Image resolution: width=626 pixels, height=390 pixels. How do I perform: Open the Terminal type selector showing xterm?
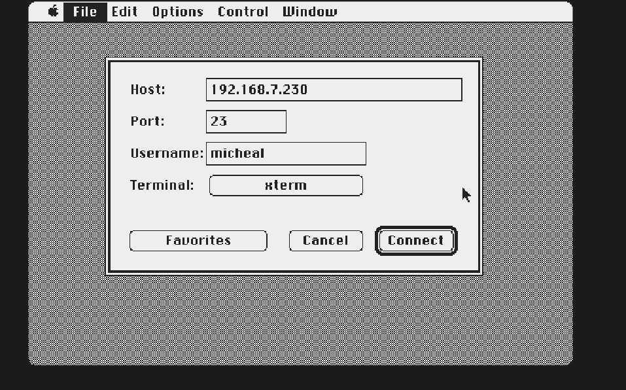[286, 185]
